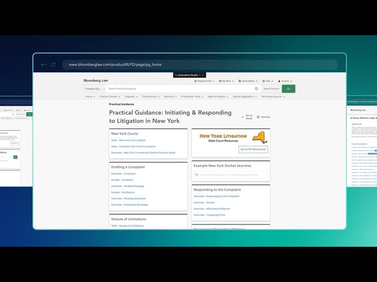Open the Business navigation menu

click(x=170, y=96)
